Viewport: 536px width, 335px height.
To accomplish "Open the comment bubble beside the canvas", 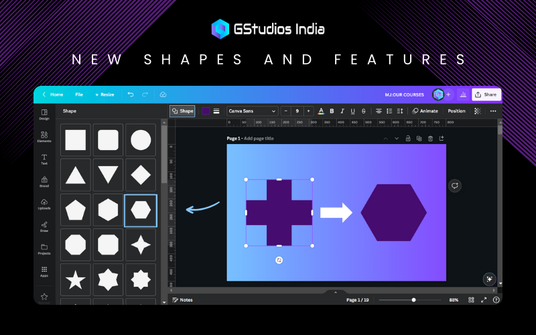I will pos(455,186).
